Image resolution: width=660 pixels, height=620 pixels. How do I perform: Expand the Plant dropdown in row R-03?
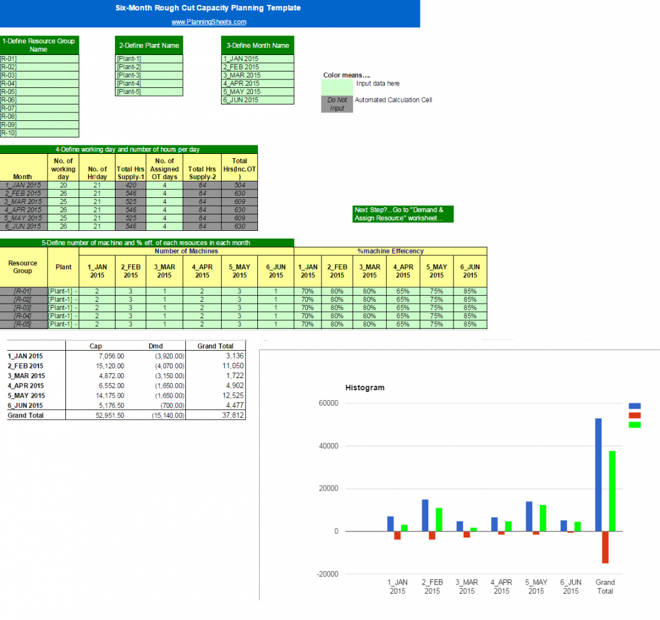(76, 308)
